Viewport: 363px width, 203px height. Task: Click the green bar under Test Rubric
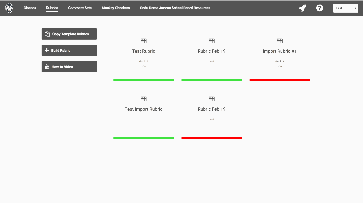144,80
